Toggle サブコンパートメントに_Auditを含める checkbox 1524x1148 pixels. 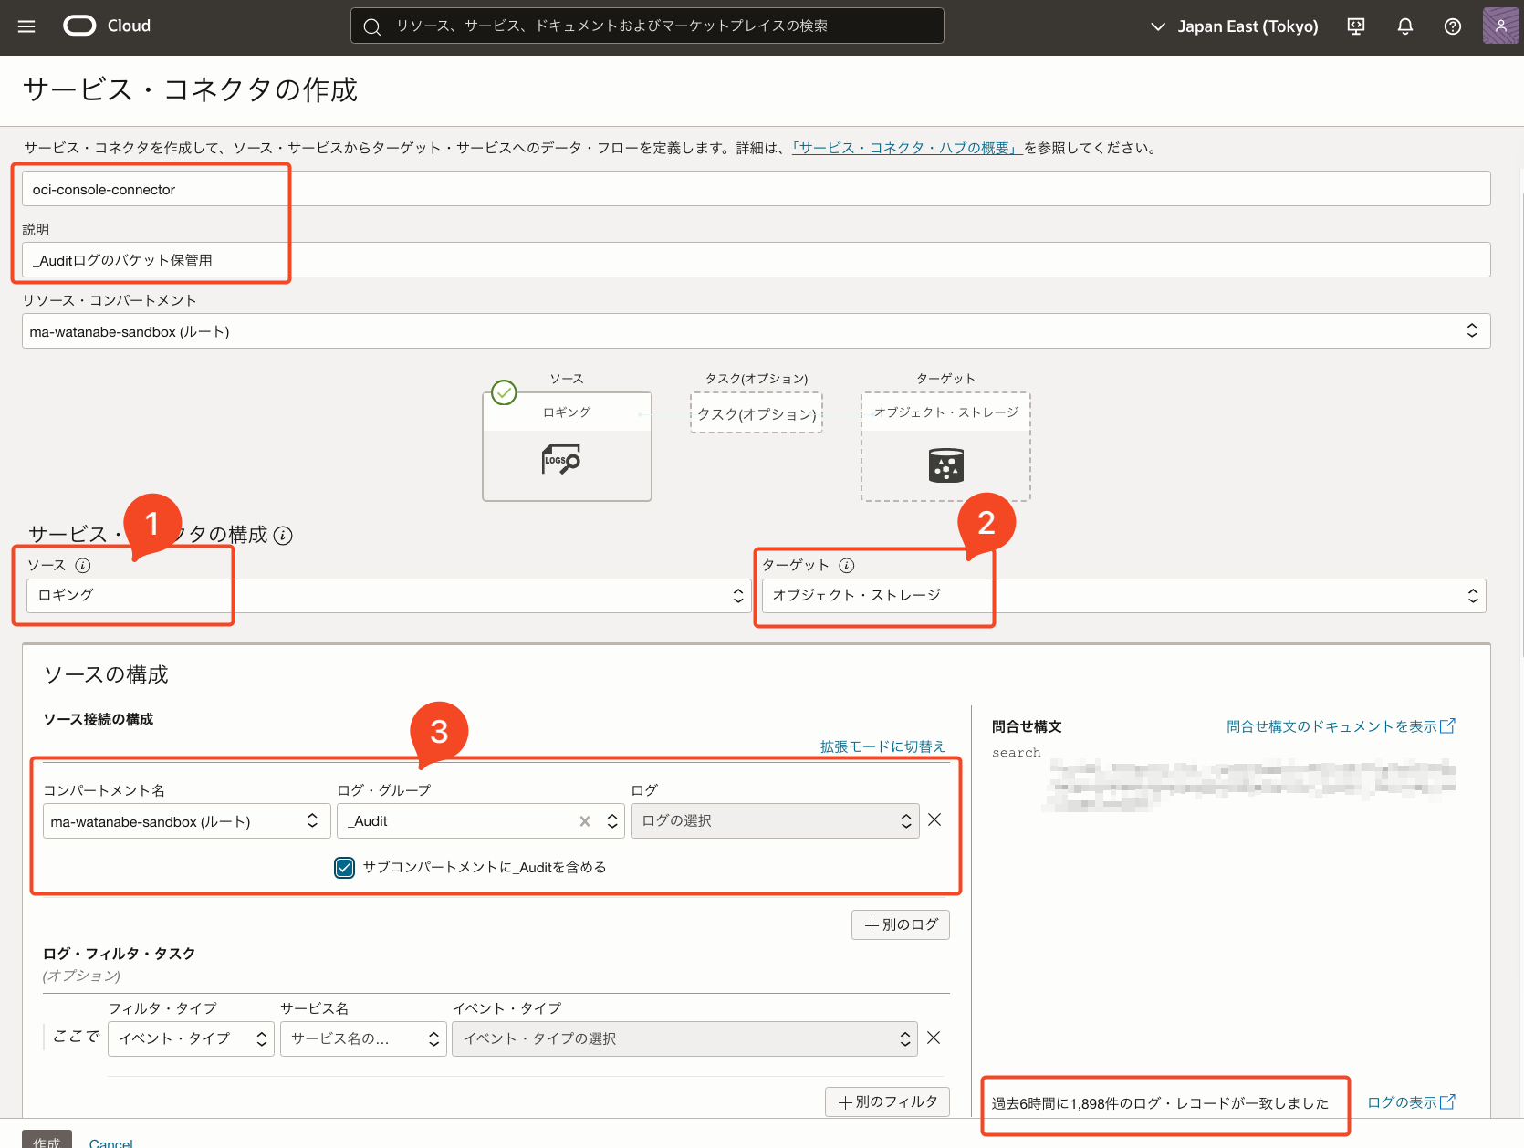click(344, 867)
